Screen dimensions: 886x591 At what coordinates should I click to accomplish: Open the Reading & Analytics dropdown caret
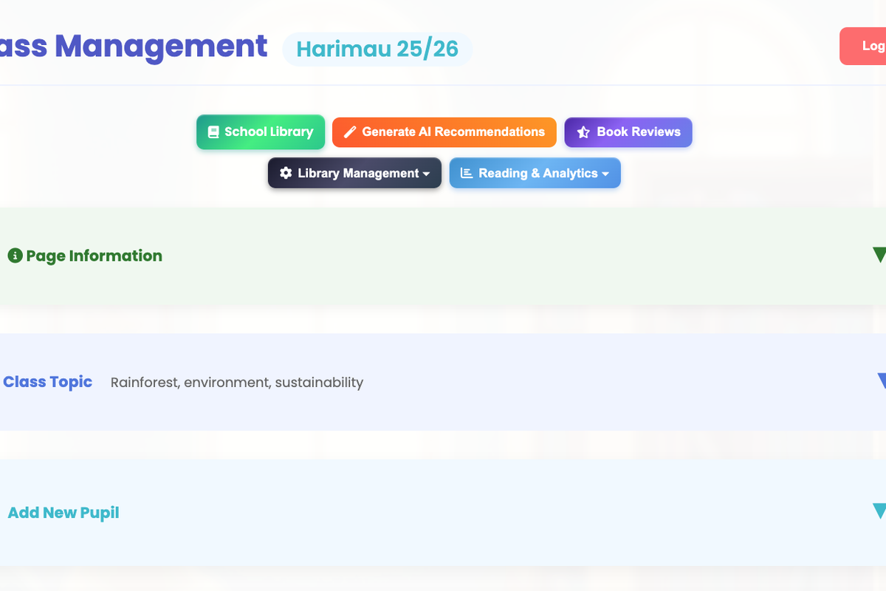(605, 174)
